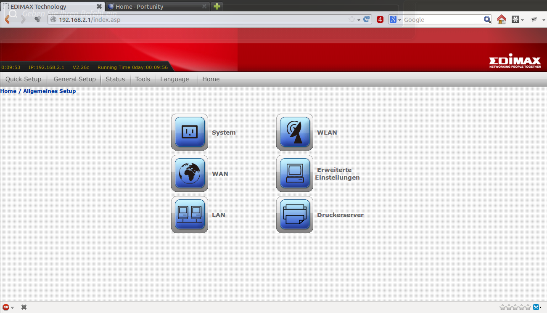
Task: Click the Status menu item
Action: tap(115, 79)
